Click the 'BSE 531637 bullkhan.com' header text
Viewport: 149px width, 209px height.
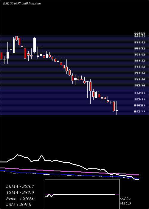[x=22, y=4]
